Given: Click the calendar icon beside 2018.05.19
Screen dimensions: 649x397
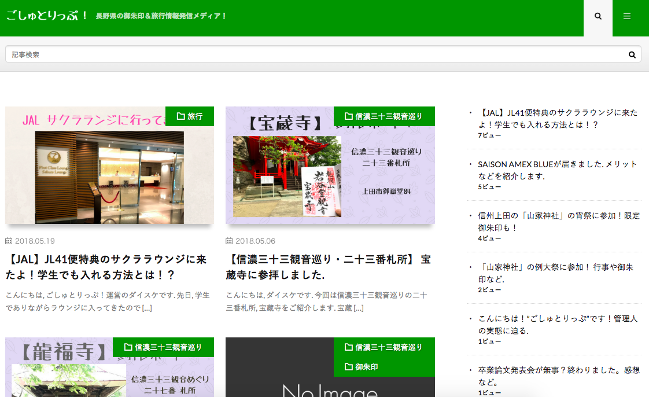Looking at the screenshot, I should (x=9, y=241).
